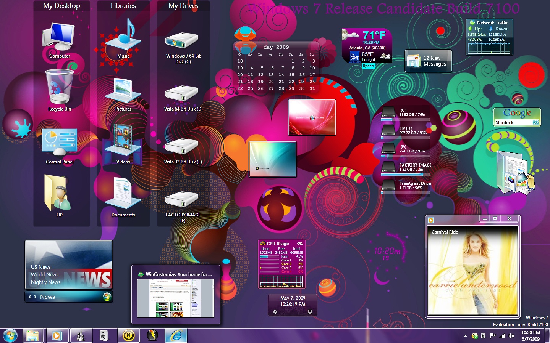Open the HP user folder icon
Viewport: 550px width, 343px height.
(59, 195)
